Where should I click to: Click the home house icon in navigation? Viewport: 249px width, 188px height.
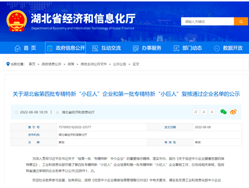click(x=17, y=48)
